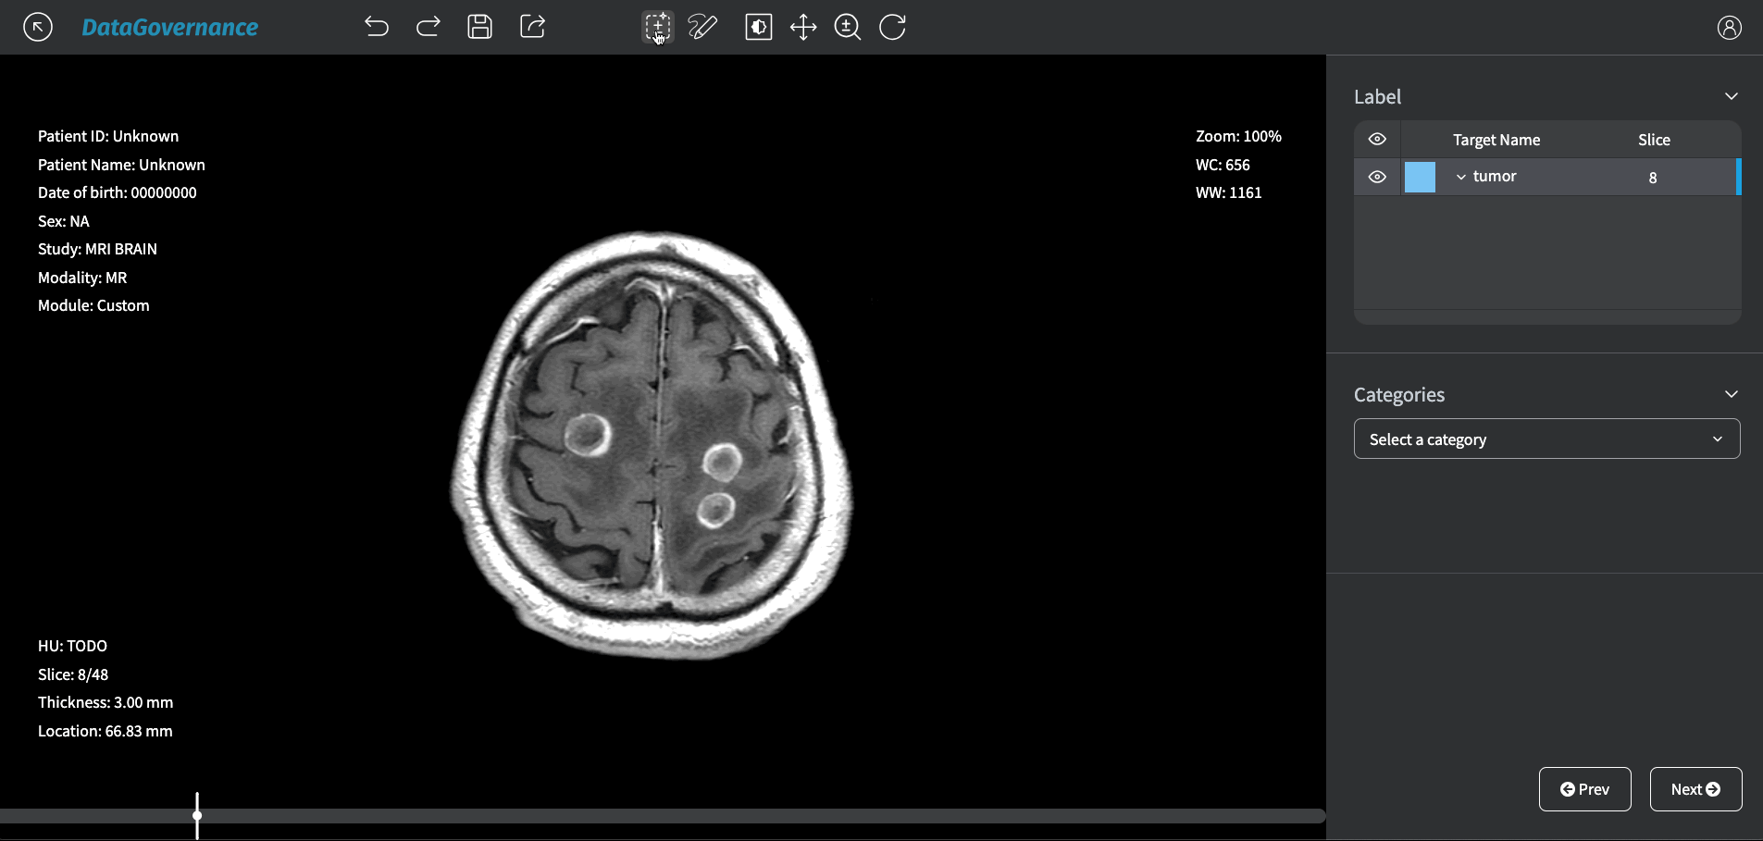Click the tumor blue color swatch
The width and height of the screenshot is (1763, 841).
click(x=1420, y=177)
